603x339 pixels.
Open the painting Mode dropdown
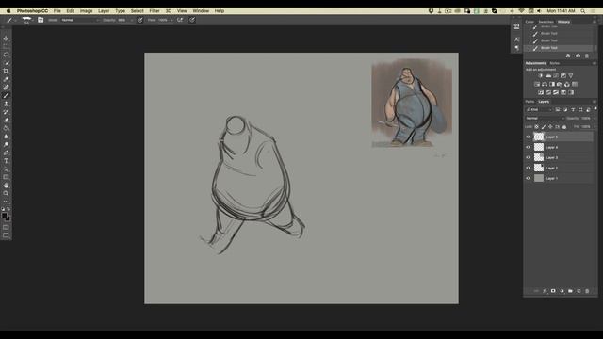point(80,20)
